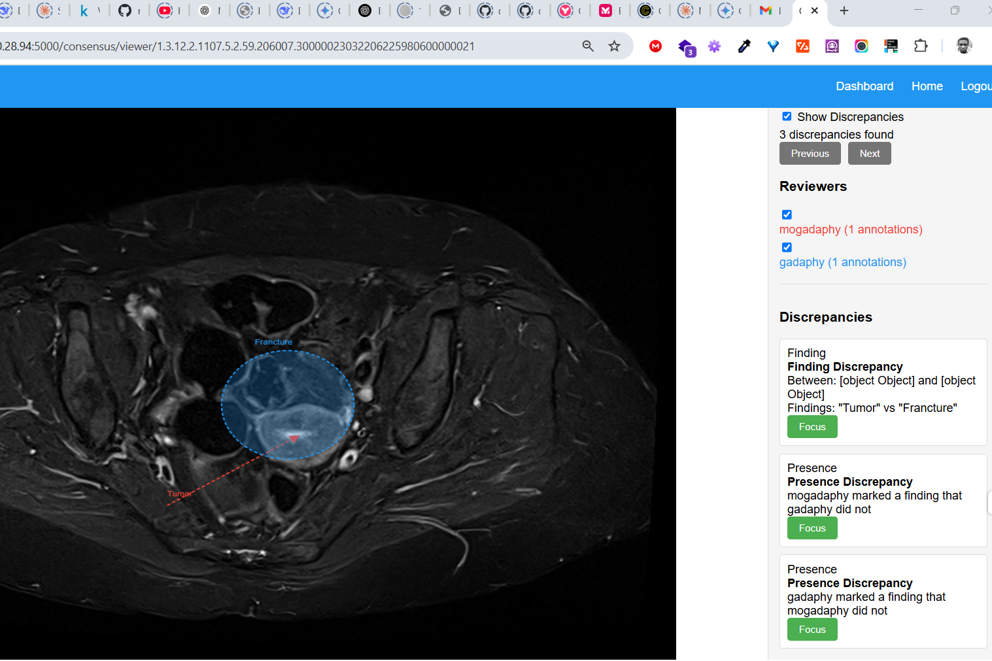Click the colorful round lens extension icon
This screenshot has width=992, height=661.
tap(862, 46)
